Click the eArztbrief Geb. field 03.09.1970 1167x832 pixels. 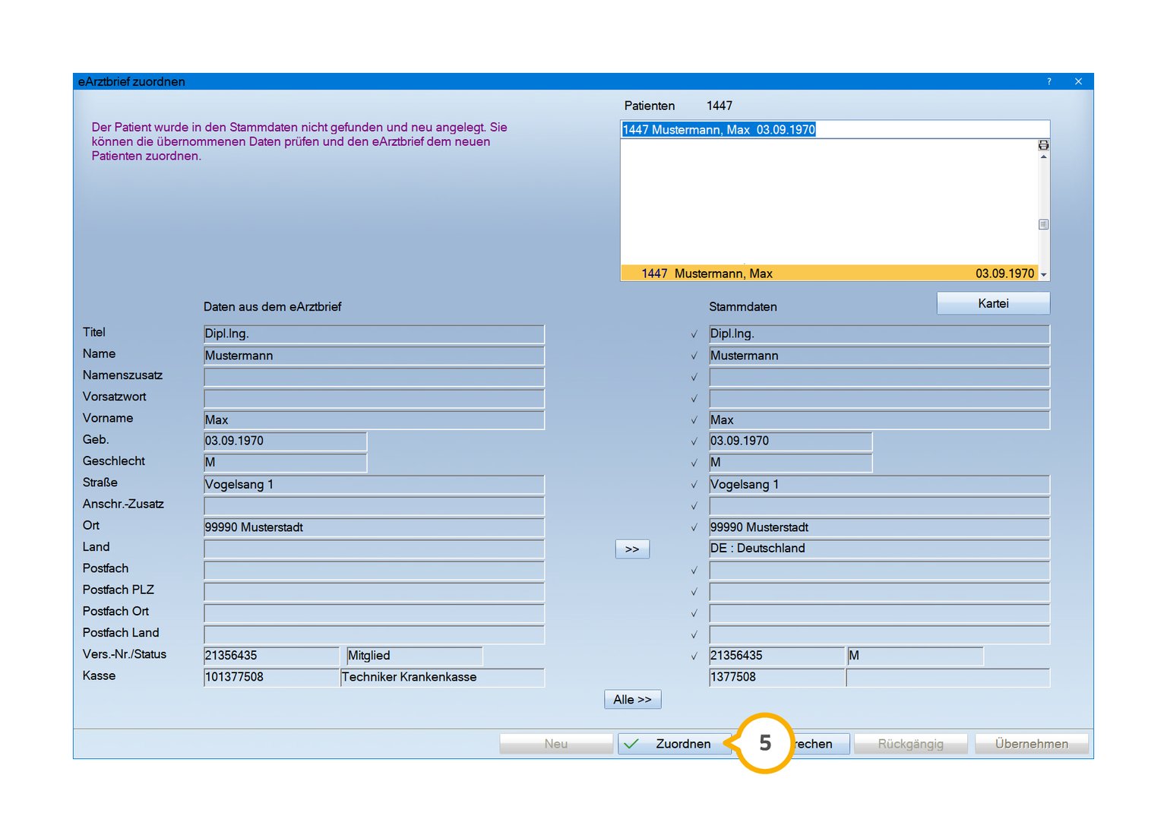(285, 441)
